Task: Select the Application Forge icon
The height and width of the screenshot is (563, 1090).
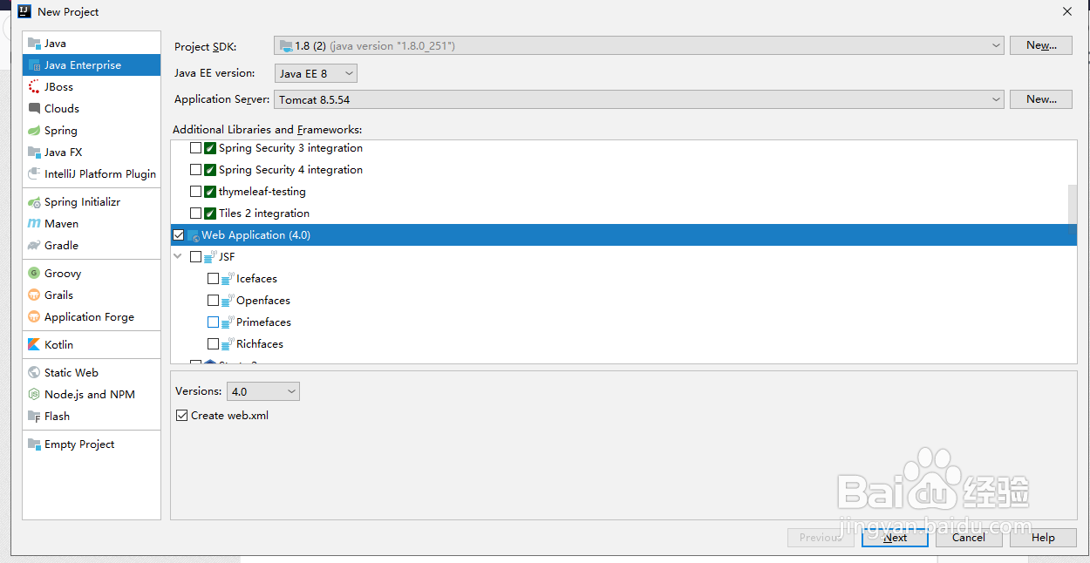Action: (x=34, y=317)
